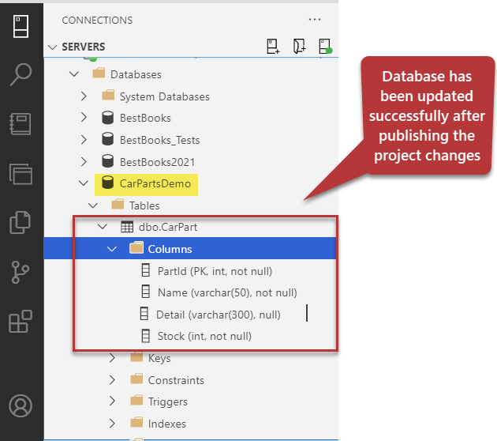This screenshot has height=441, width=497.
Task: Open the Search activity bar icon
Action: [21, 75]
